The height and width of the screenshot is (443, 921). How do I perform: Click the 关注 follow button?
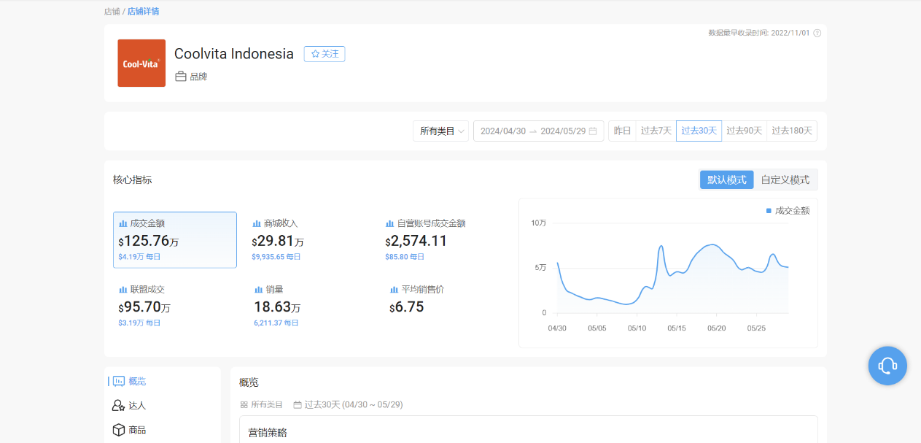pyautogui.click(x=325, y=54)
